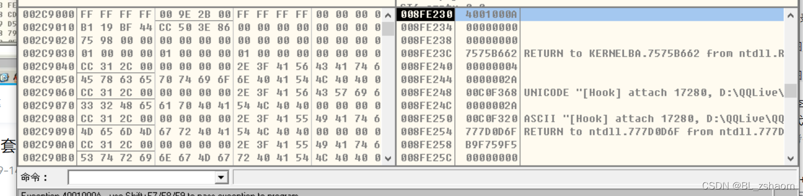Select dump address 002C9070
803x196 pixels.
pyautogui.click(x=48, y=105)
